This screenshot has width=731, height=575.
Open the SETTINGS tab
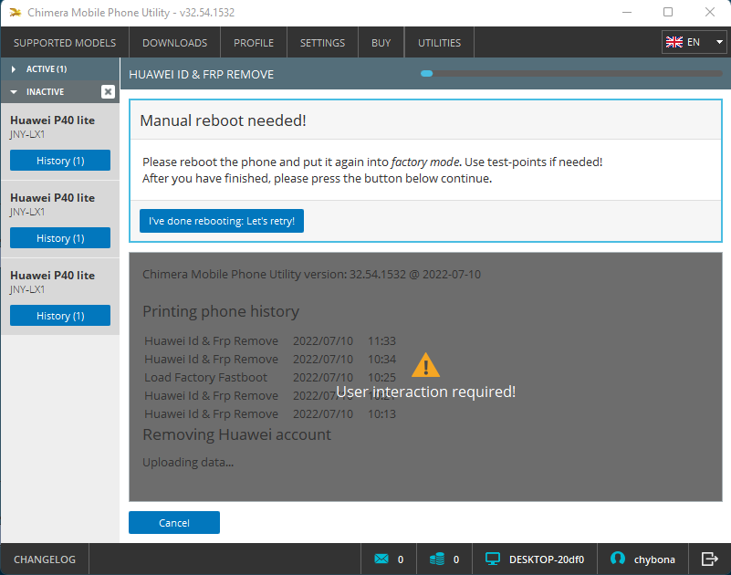click(x=323, y=42)
